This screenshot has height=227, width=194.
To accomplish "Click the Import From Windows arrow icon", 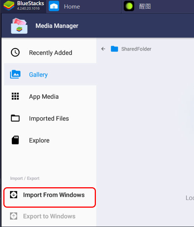I will pyautogui.click(x=14, y=195).
